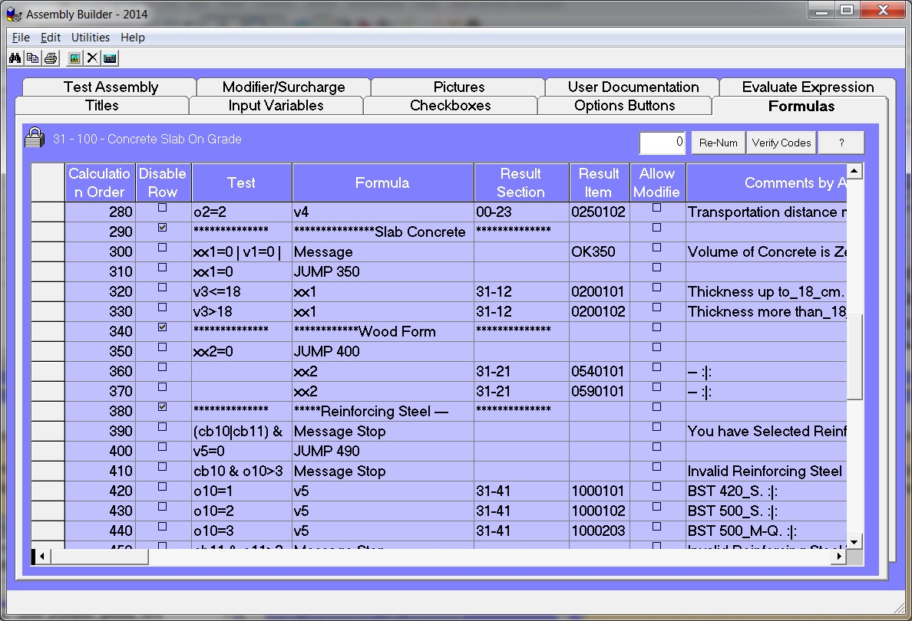Click the keyboard icon in toolbar
This screenshot has width=912, height=621.
[x=110, y=58]
